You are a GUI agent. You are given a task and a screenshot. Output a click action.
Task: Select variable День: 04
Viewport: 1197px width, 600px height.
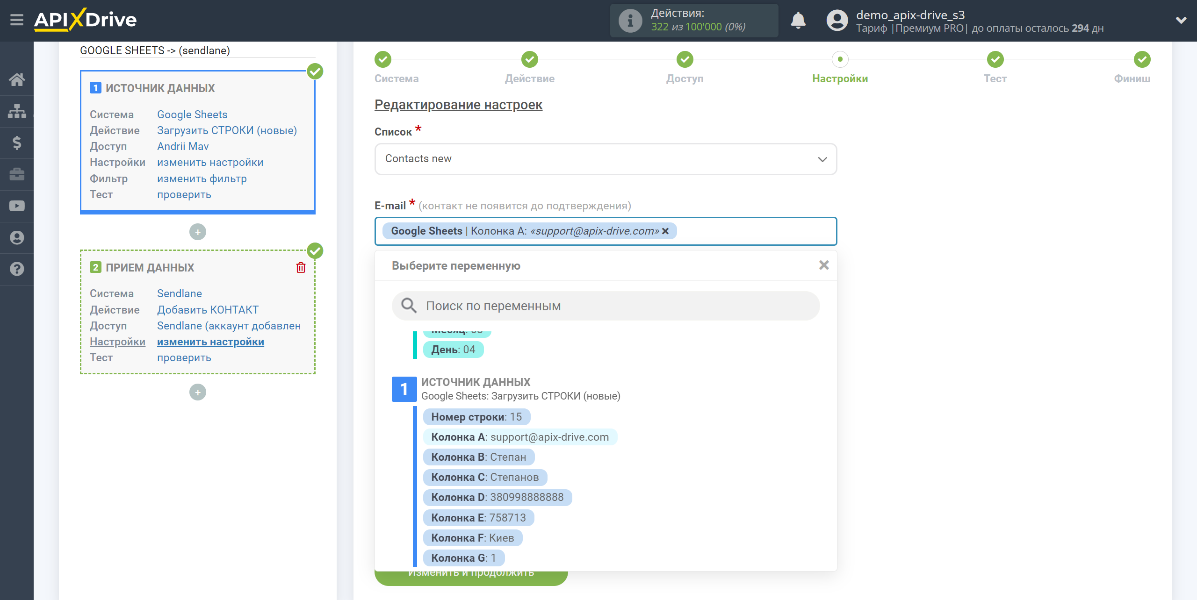pyautogui.click(x=453, y=350)
